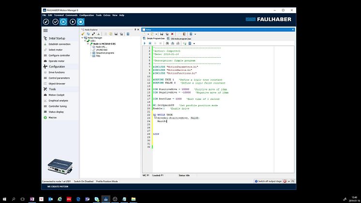The image size is (361, 203).
Task: Click the F5 button in status bar
Action: (x=293, y=181)
